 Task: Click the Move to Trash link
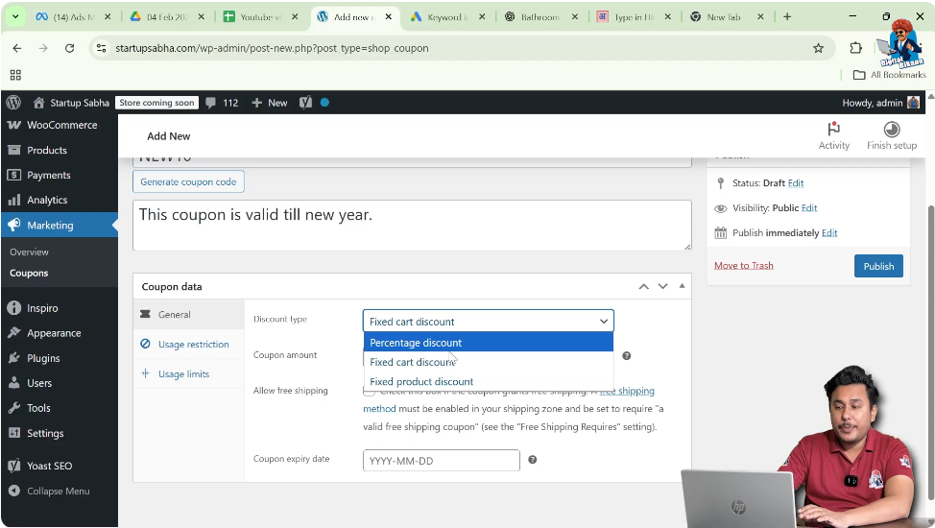click(x=743, y=265)
